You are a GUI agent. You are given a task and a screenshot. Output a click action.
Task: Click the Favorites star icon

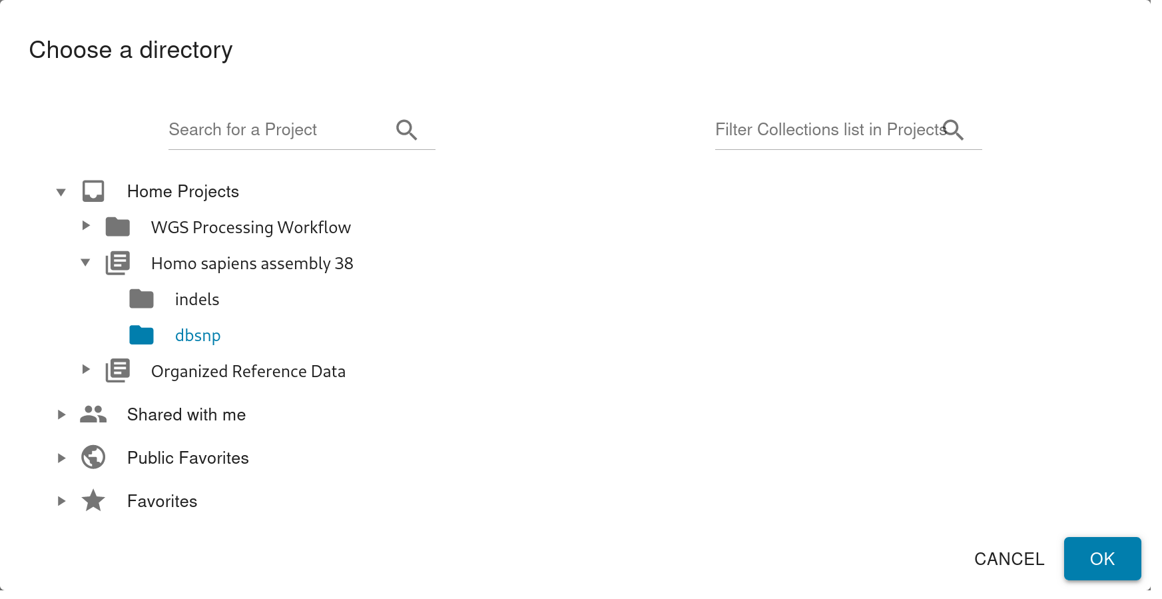(93, 501)
